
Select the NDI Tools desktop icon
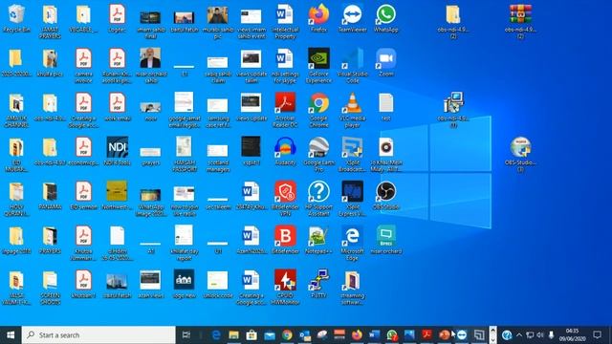117,151
